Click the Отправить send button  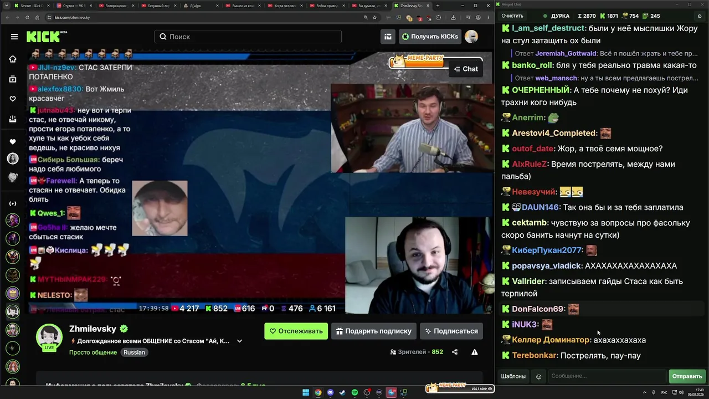(x=687, y=376)
